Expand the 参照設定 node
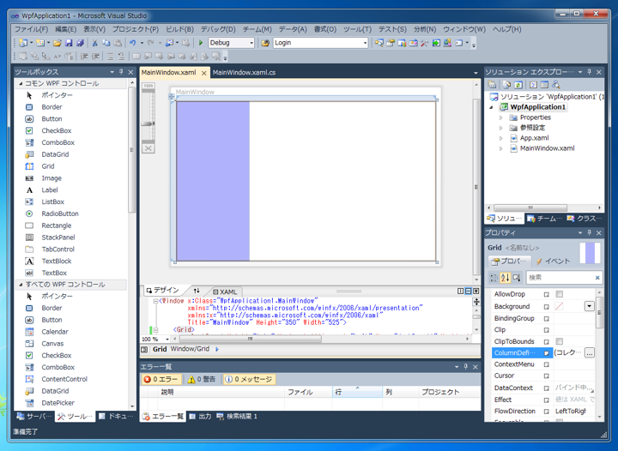Image resolution: width=618 pixels, height=451 pixels. (x=501, y=128)
